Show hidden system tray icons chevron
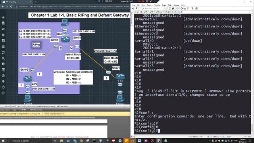 [x=210, y=141]
